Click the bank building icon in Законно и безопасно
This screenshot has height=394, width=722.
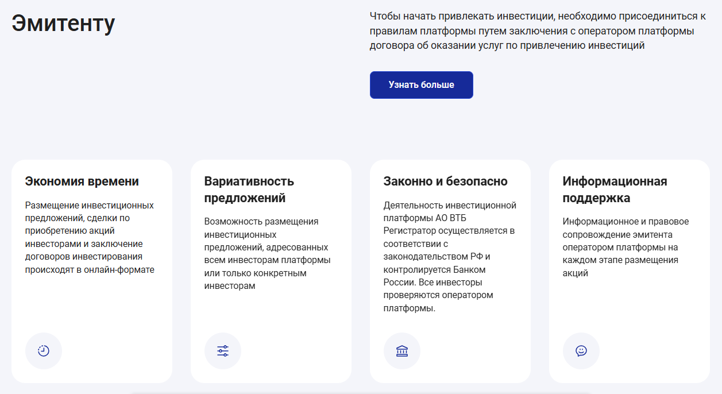click(402, 351)
